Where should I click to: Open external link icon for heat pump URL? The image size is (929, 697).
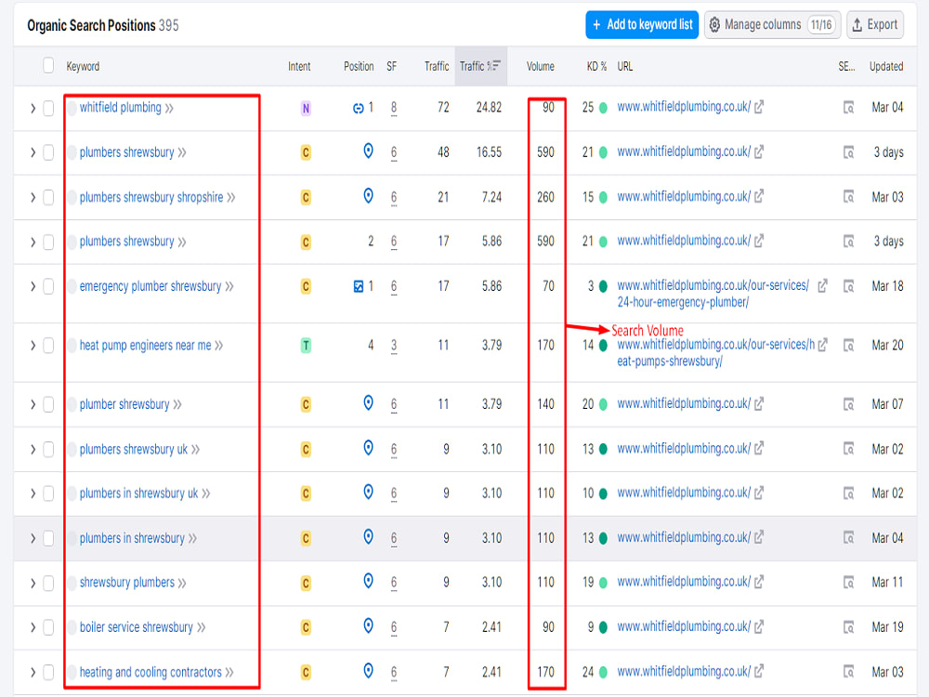822,345
